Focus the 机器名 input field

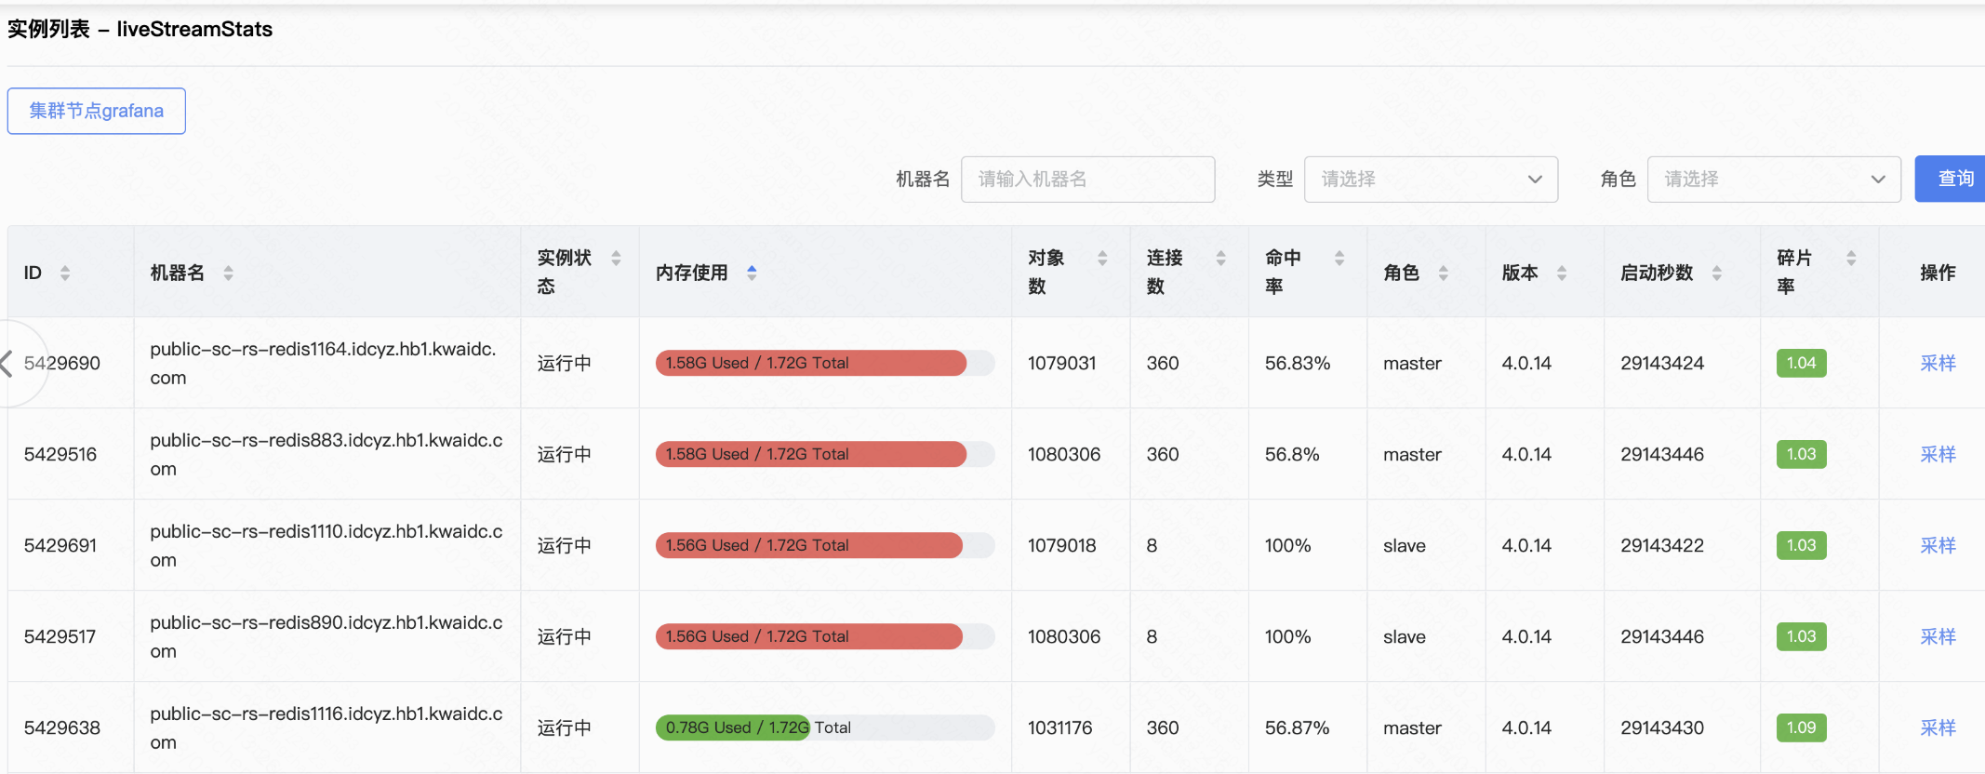(1087, 180)
